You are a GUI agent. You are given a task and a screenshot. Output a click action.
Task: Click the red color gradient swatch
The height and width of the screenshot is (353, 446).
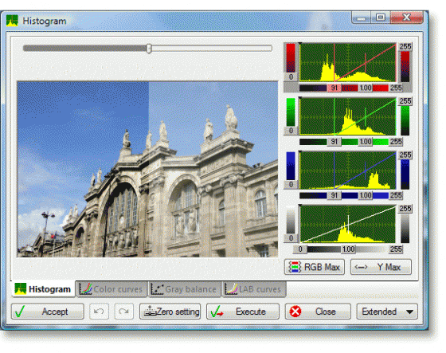pos(291,58)
